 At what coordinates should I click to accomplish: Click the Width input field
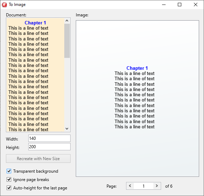point(50,138)
